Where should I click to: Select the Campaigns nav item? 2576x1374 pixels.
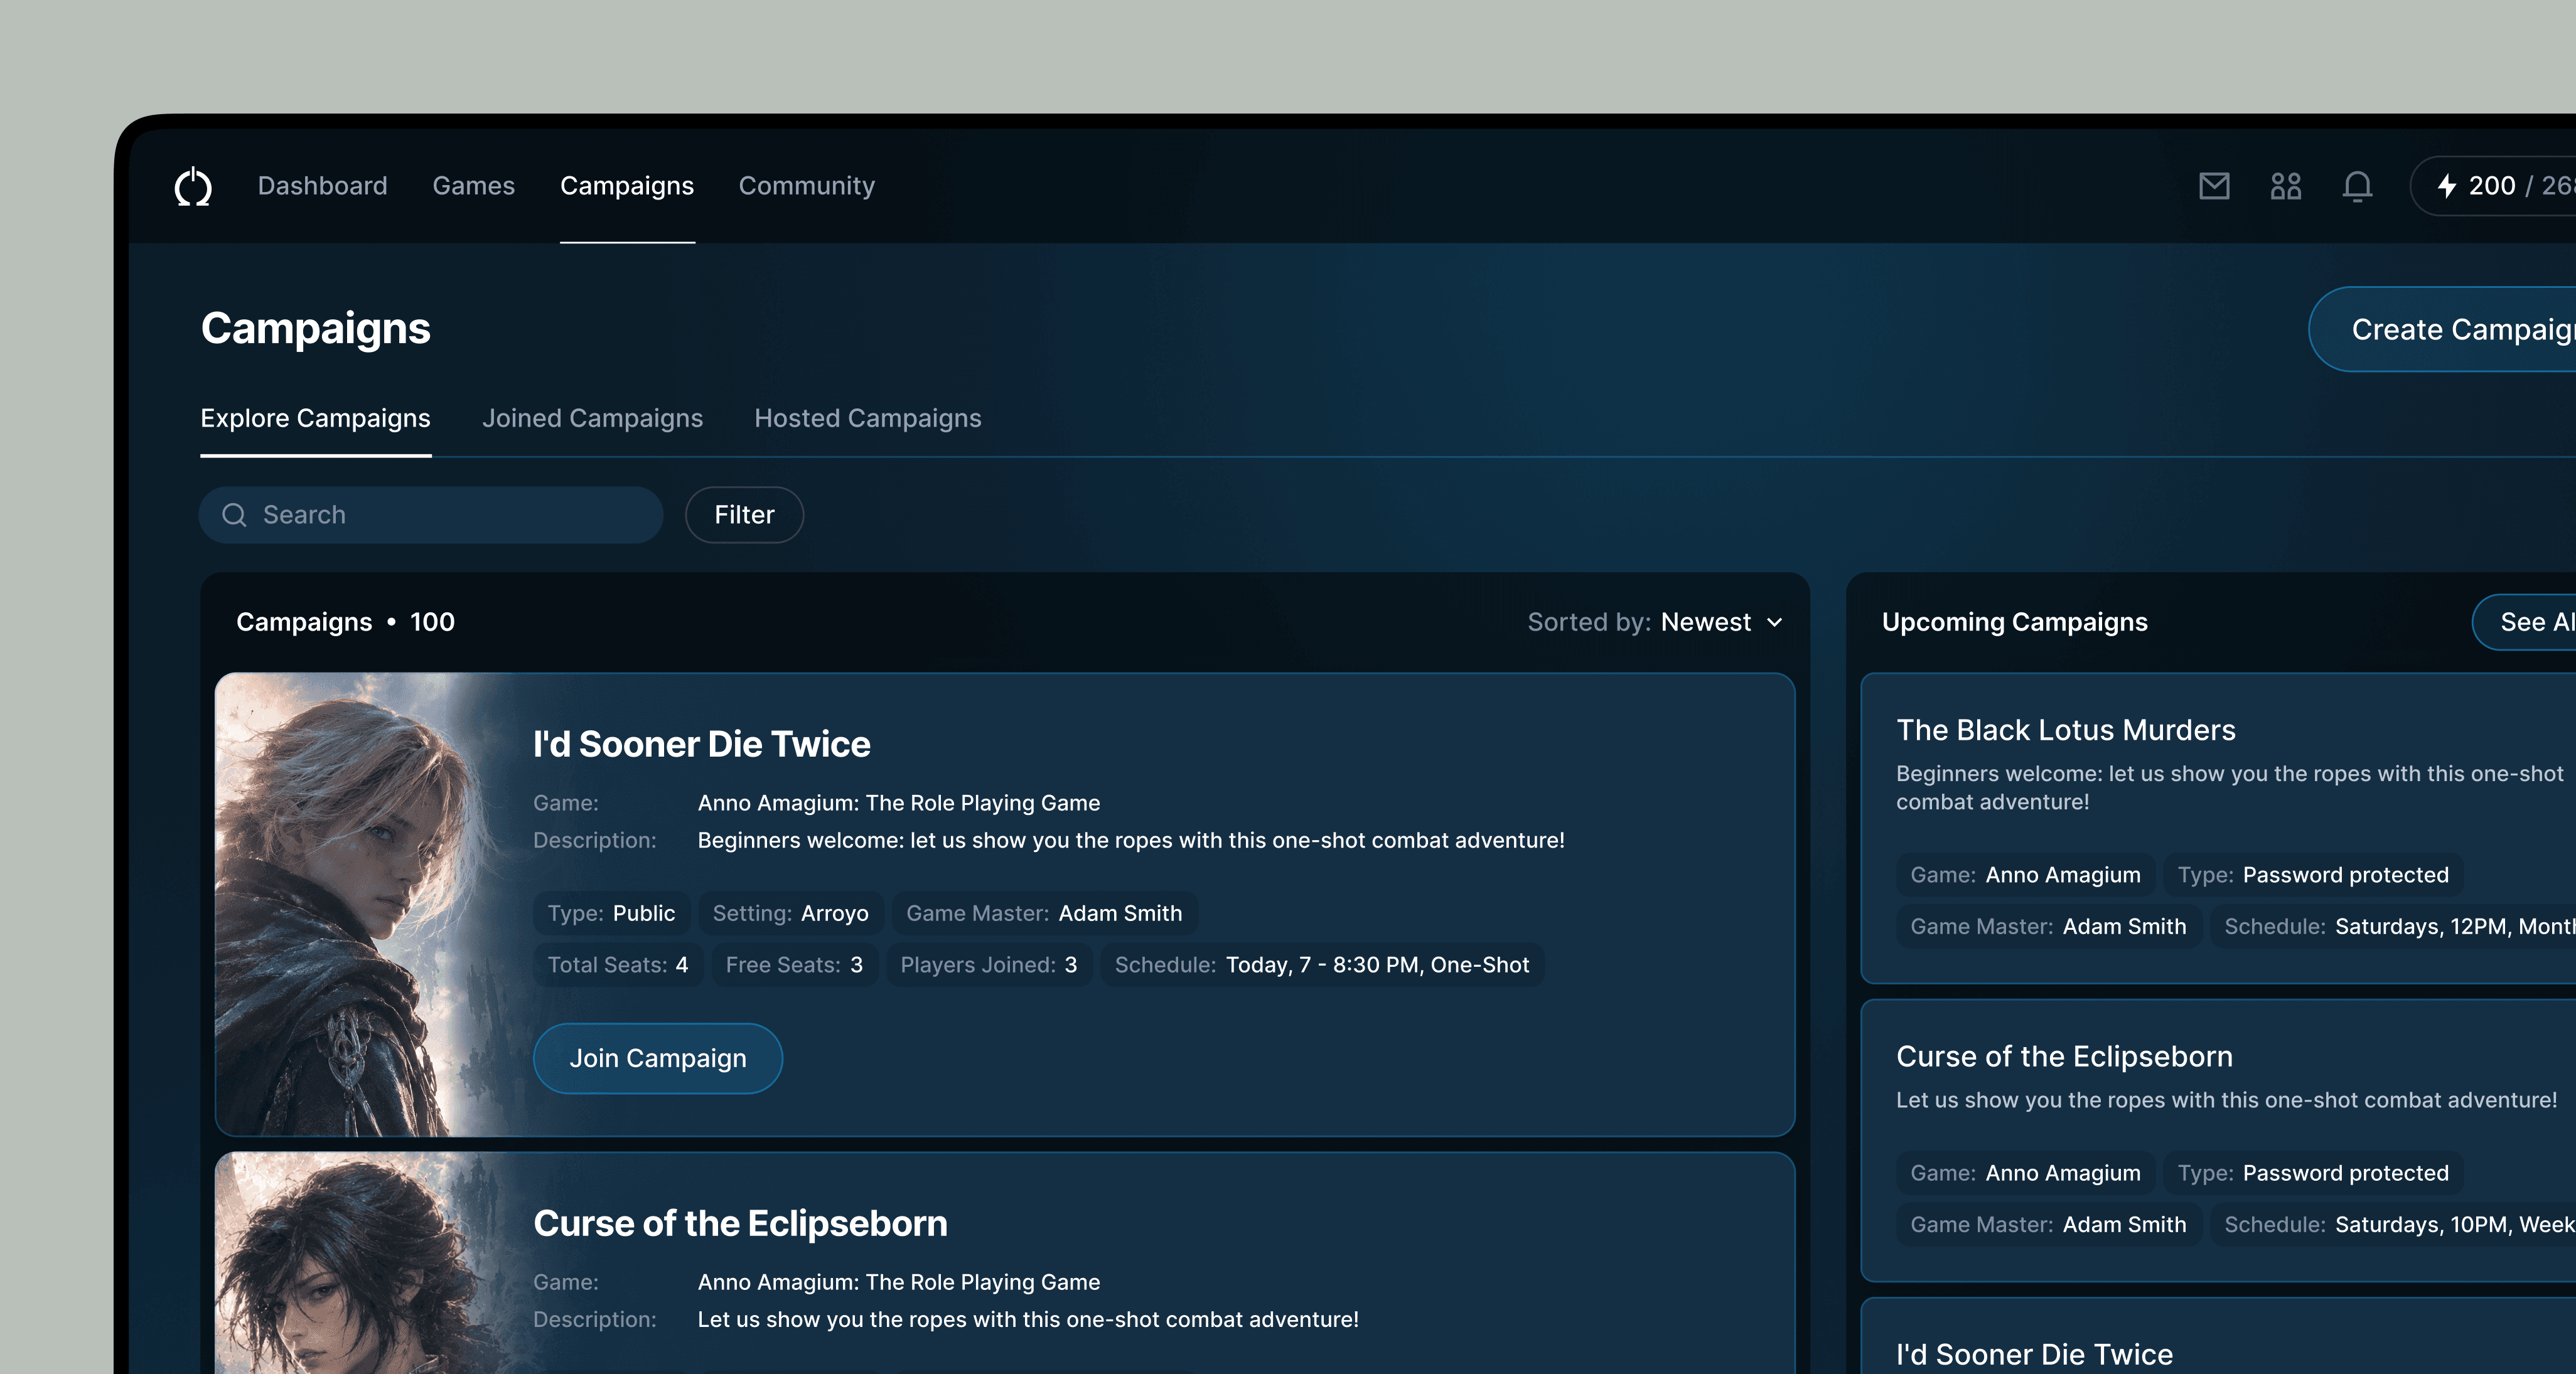(x=627, y=186)
